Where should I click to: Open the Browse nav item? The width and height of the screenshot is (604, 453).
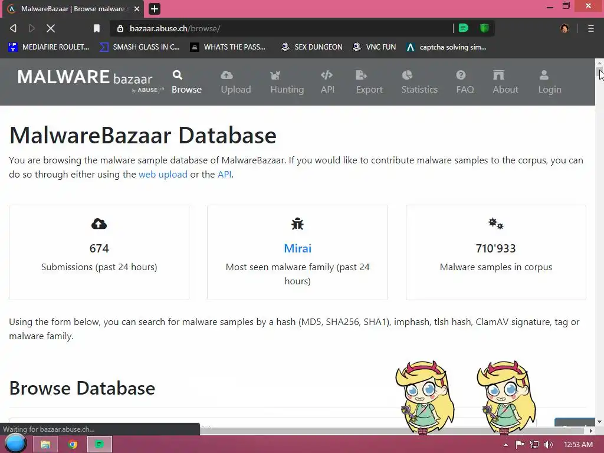186,82
